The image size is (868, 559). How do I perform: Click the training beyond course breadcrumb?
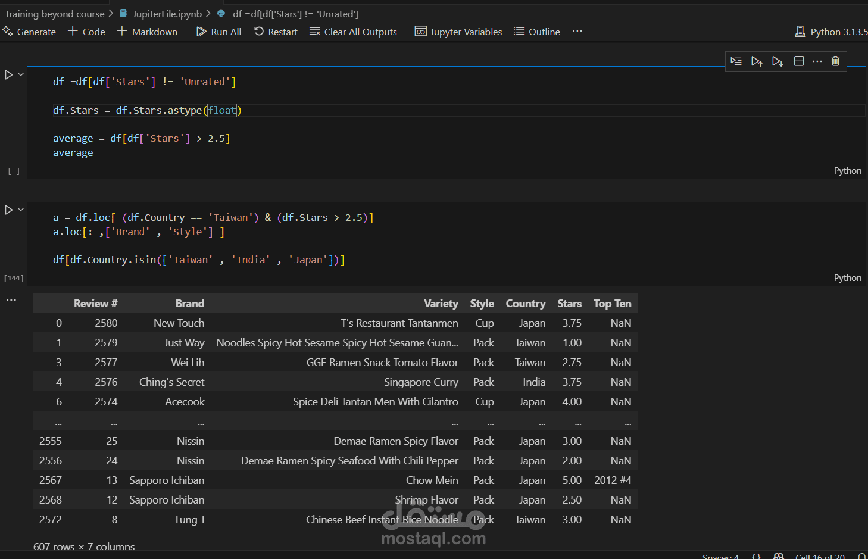click(54, 14)
